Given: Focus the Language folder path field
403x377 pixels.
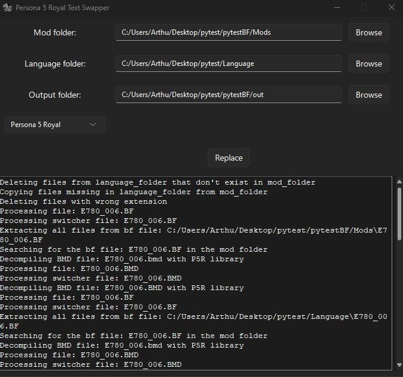Looking at the screenshot, I should pos(229,64).
